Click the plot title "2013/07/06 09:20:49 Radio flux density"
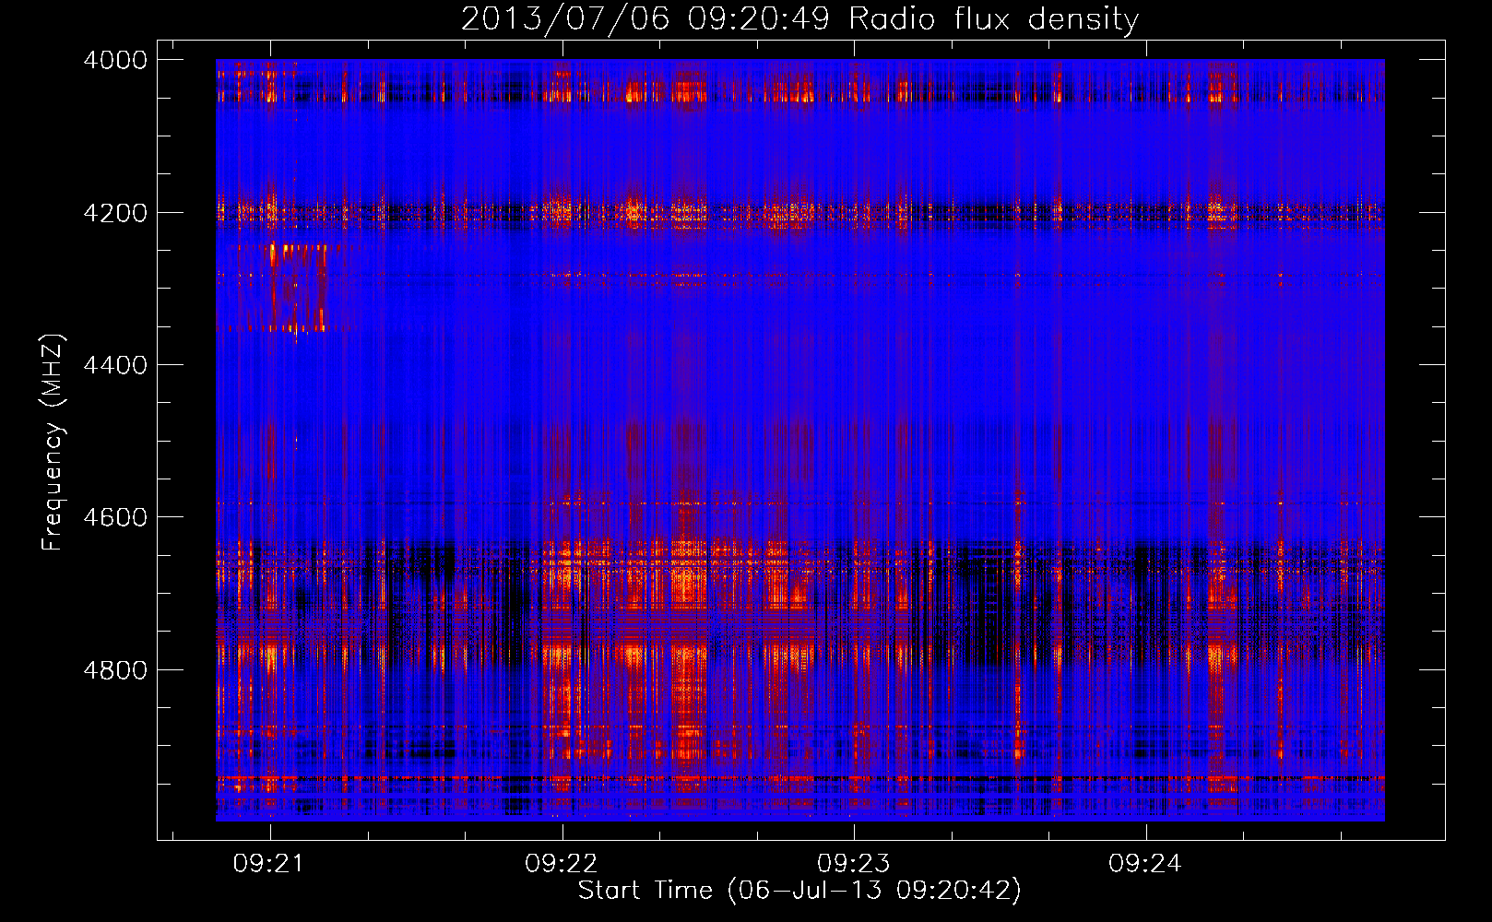 (799, 18)
